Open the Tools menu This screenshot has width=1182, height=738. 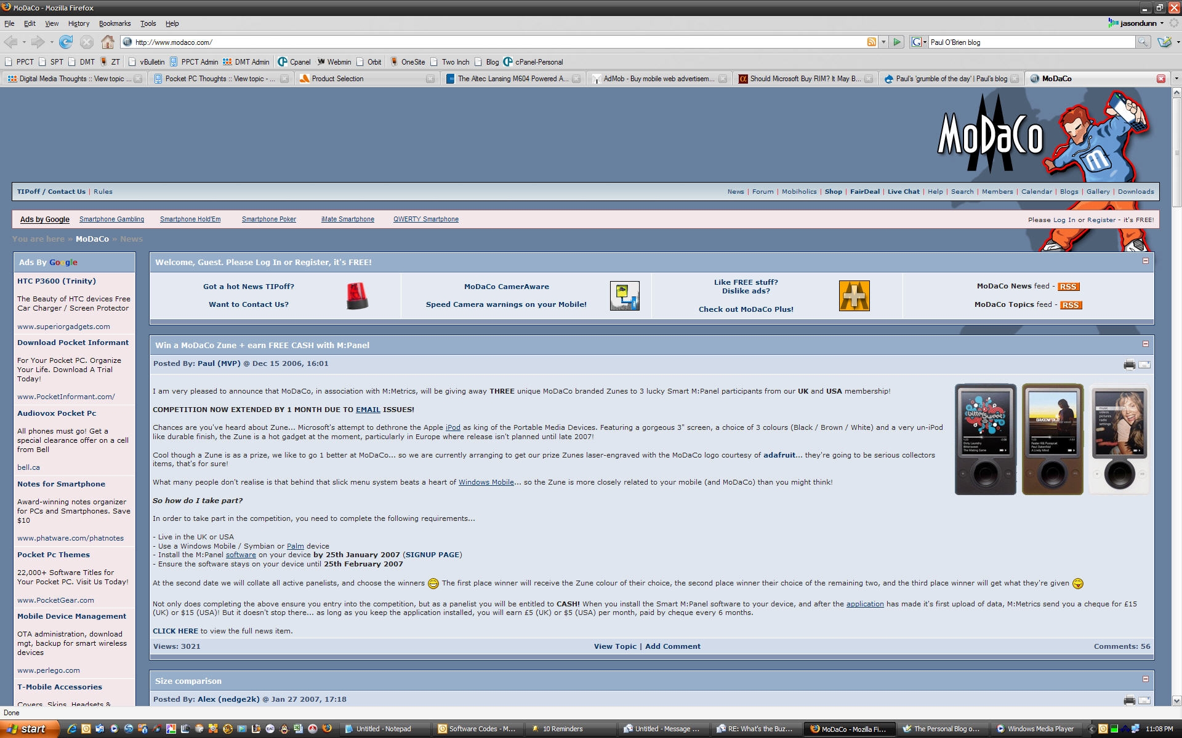point(148,23)
